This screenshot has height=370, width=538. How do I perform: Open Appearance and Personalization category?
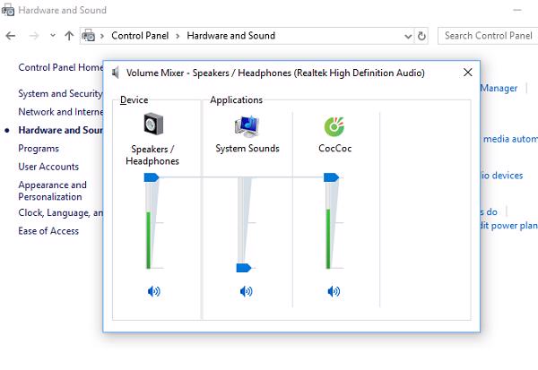coord(52,191)
